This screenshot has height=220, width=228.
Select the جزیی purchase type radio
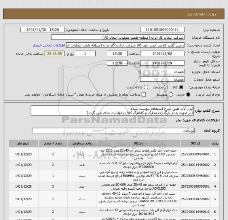[x=188, y=95]
